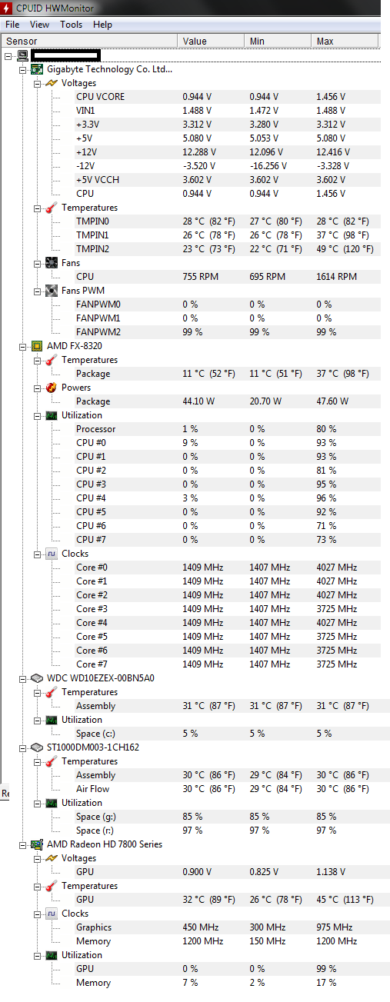Click the motherboard Voltages lightning icon
The image size is (390, 1002).
pyautogui.click(x=51, y=83)
